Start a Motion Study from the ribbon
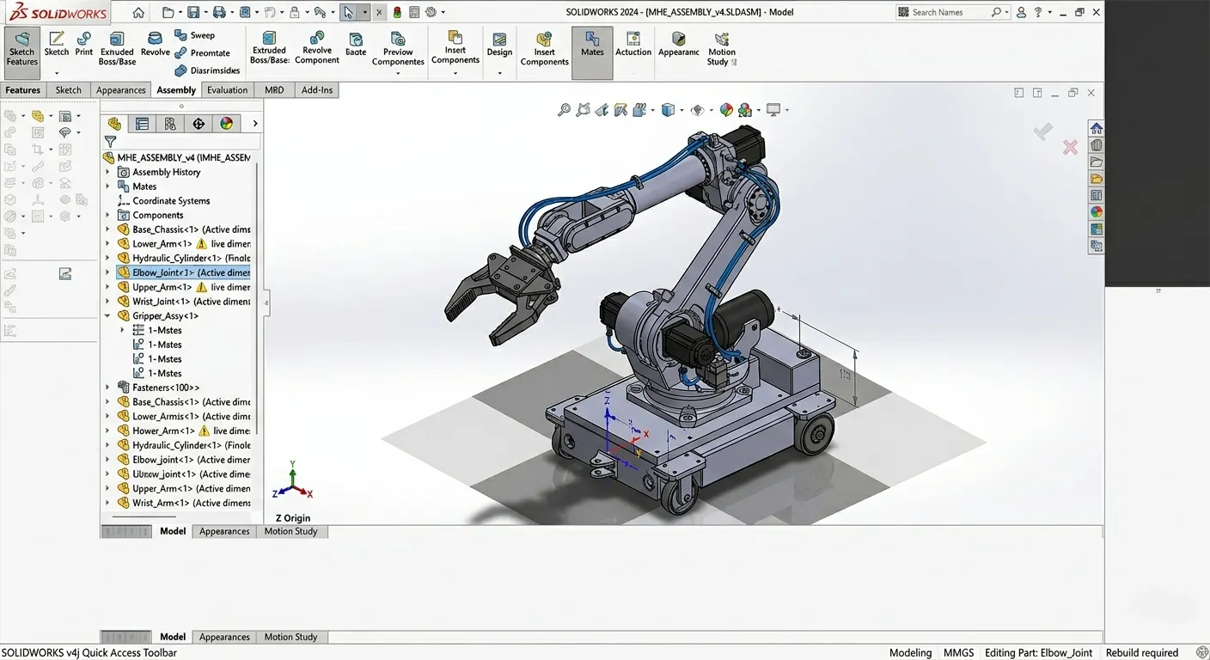This screenshot has height=660, width=1210. click(x=722, y=49)
